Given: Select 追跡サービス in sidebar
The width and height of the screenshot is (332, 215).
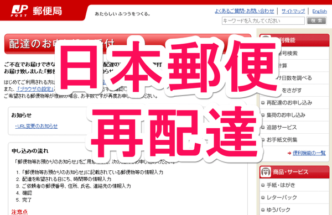Looking at the screenshot, I should tap(282, 127).
